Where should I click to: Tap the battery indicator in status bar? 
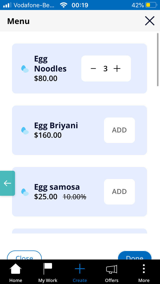pyautogui.click(x=151, y=5)
